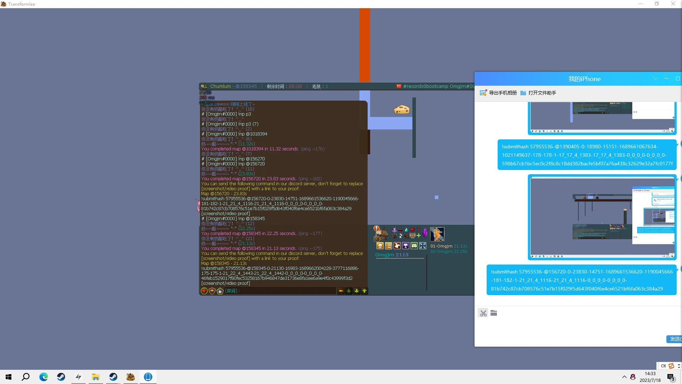
Task: Select the monkey face emote
Action: pos(412,235)
